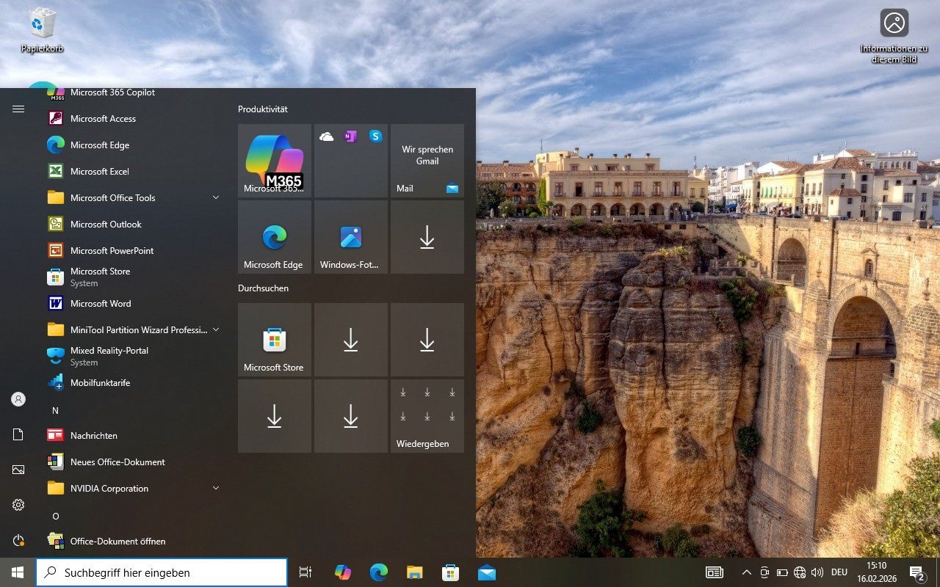Open Task View on the taskbar
The image size is (940, 587).
305,572
